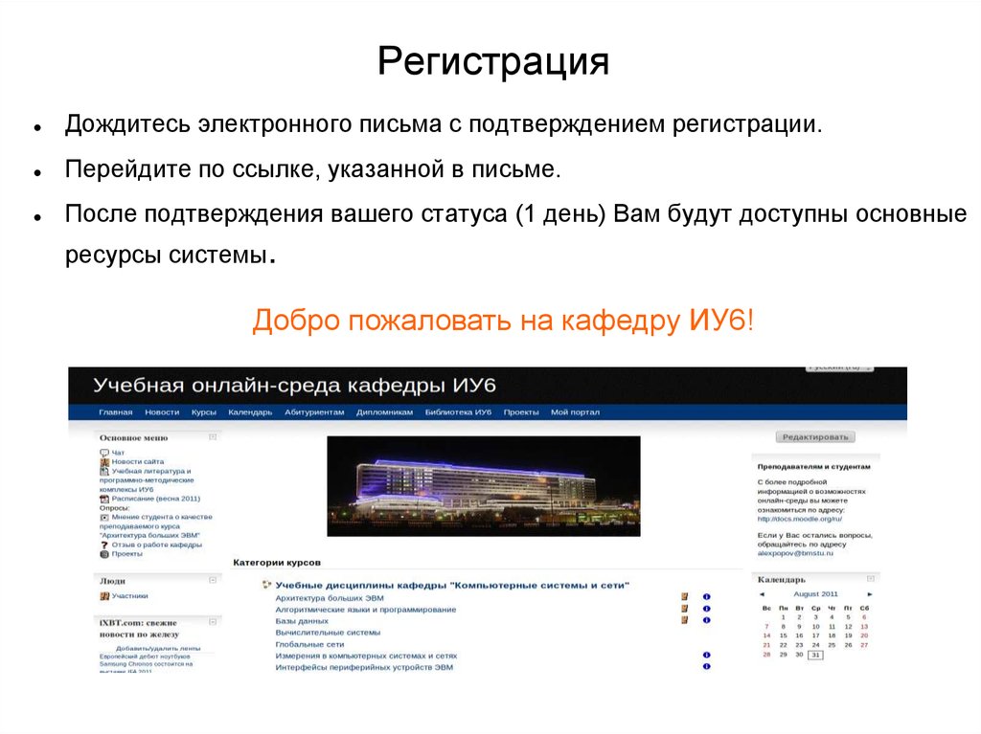The image size is (981, 734).
Task: Click the Проекты icon in the sidebar
Action: (x=103, y=552)
